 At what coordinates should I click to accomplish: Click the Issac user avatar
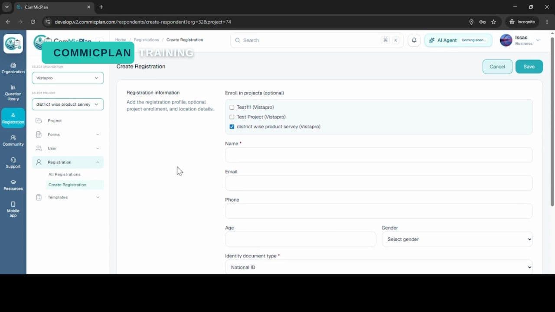(x=506, y=40)
